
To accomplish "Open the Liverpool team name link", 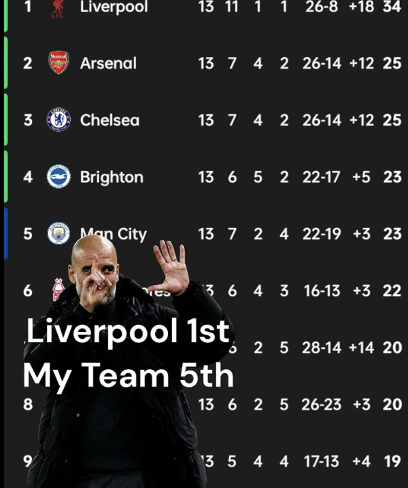I will (114, 7).
